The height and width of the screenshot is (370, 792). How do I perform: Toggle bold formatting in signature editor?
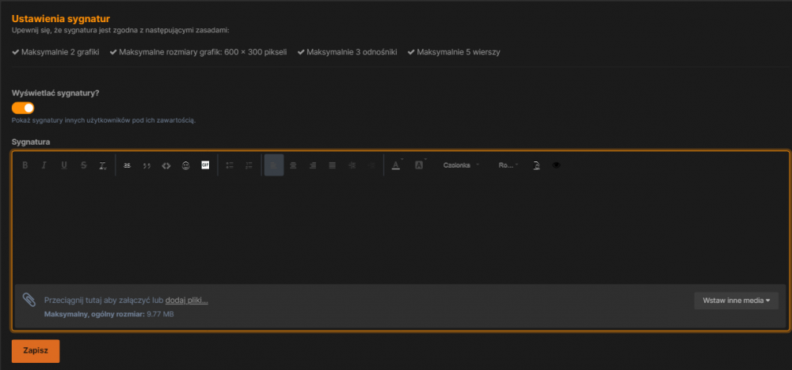(x=25, y=165)
